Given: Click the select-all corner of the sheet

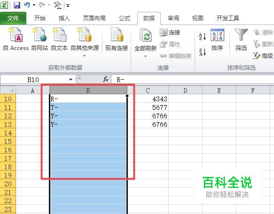Looking at the screenshot, I should click(8, 90).
